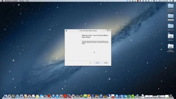
Task: Open Messages from the Dock
Action: tap(41, 96)
